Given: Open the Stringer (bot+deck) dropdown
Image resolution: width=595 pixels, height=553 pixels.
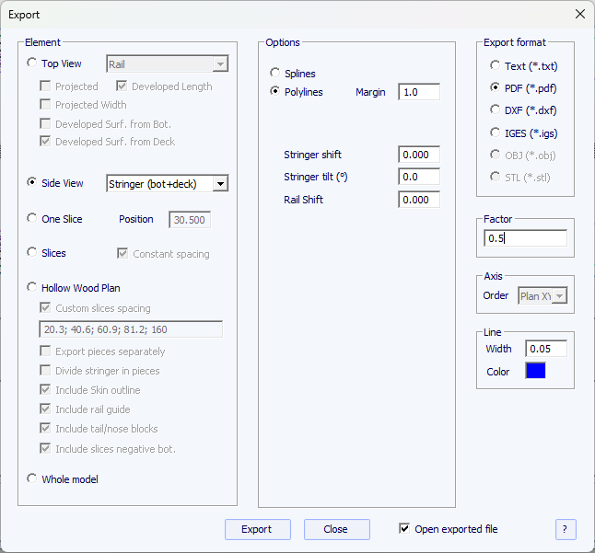Looking at the screenshot, I should [x=219, y=184].
